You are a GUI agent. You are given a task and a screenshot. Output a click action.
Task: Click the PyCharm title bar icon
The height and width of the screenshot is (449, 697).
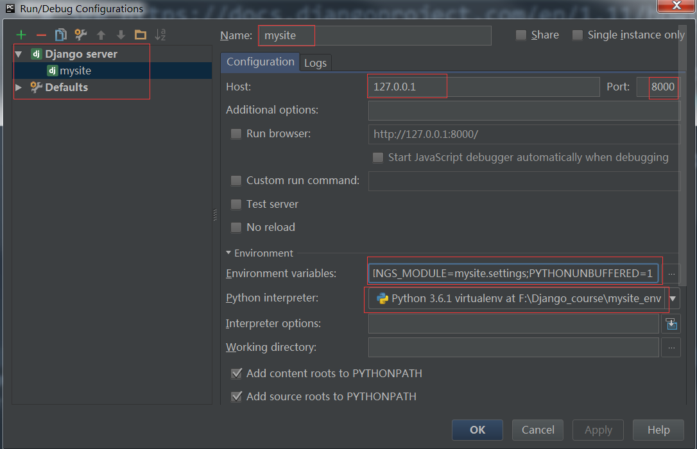click(x=10, y=8)
